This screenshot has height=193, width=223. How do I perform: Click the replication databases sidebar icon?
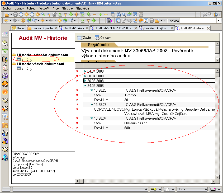[5, 142]
